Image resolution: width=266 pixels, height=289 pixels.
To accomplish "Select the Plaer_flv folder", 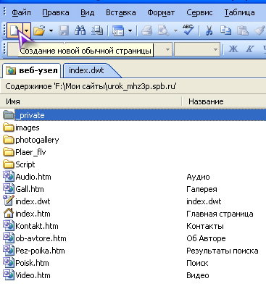I will pyautogui.click(x=30, y=152).
